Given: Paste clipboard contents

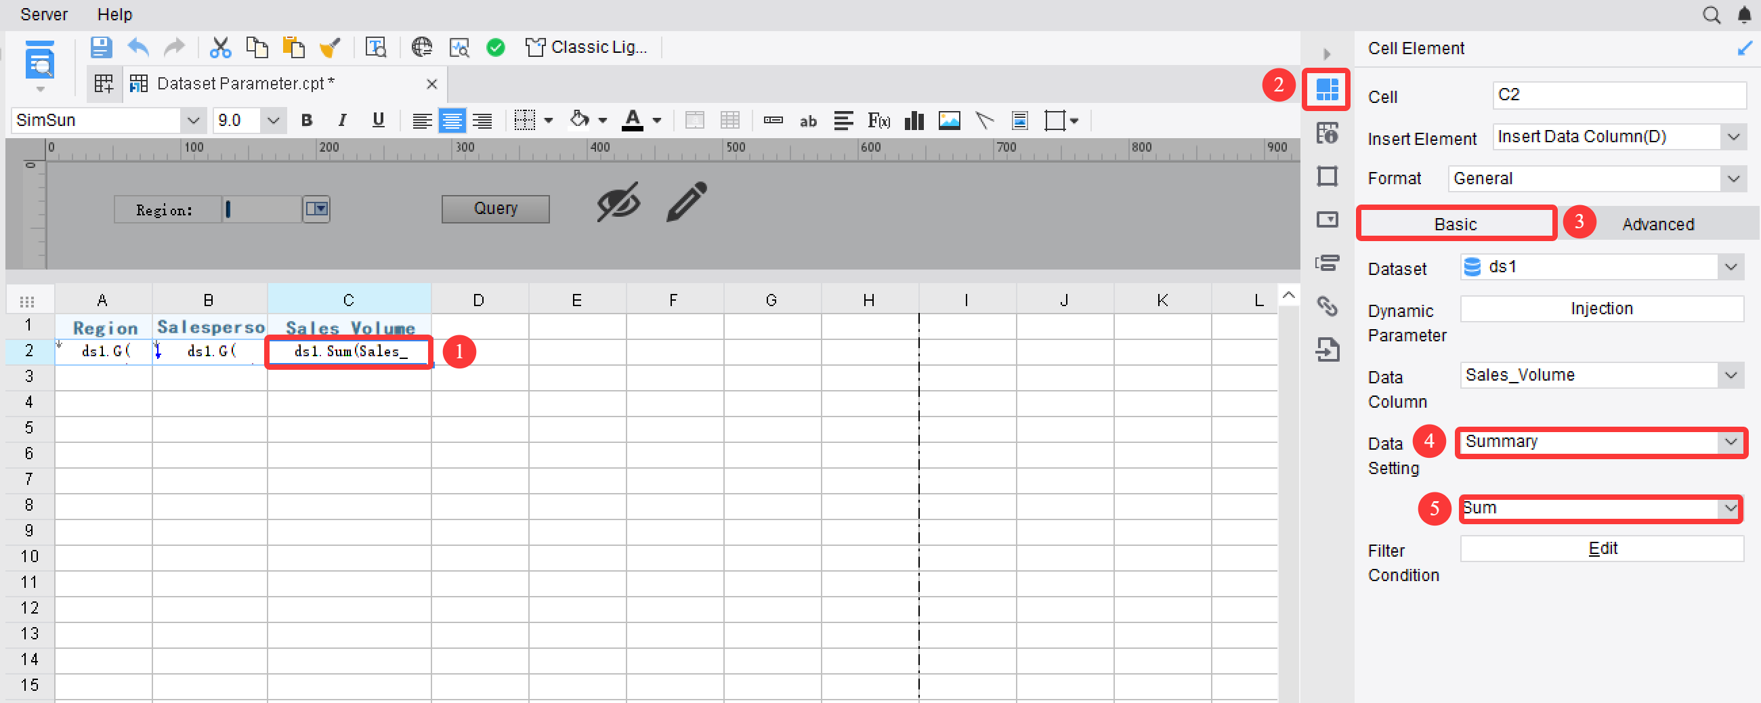Looking at the screenshot, I should click(294, 47).
